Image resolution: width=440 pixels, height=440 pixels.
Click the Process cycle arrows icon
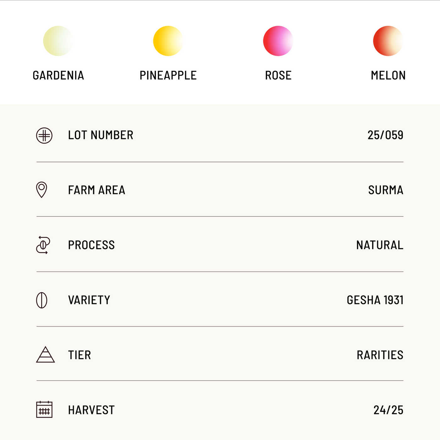43,245
